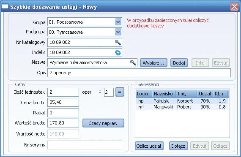Click the 30% share cell
Screen dimensions: 241x157
point(205,107)
